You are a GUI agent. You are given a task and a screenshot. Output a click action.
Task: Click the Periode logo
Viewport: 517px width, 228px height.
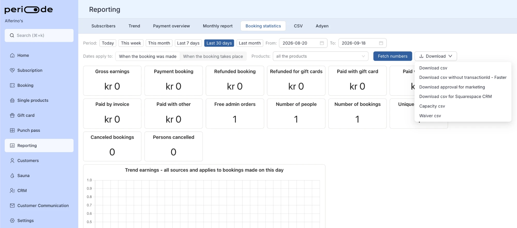tap(28, 10)
